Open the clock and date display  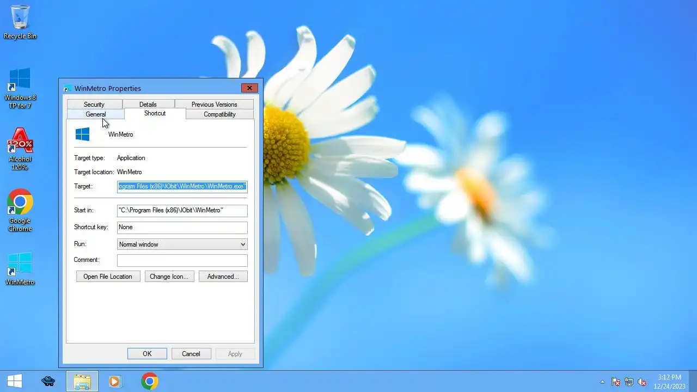(x=669, y=381)
